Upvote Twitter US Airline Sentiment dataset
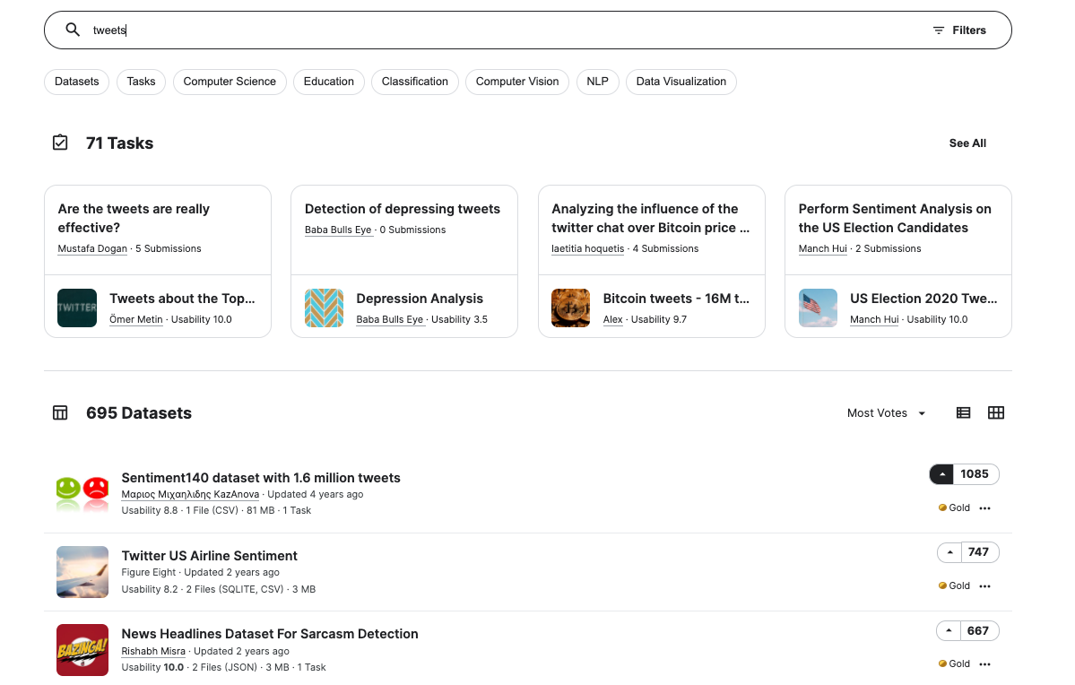The width and height of the screenshot is (1075, 685). (949, 552)
